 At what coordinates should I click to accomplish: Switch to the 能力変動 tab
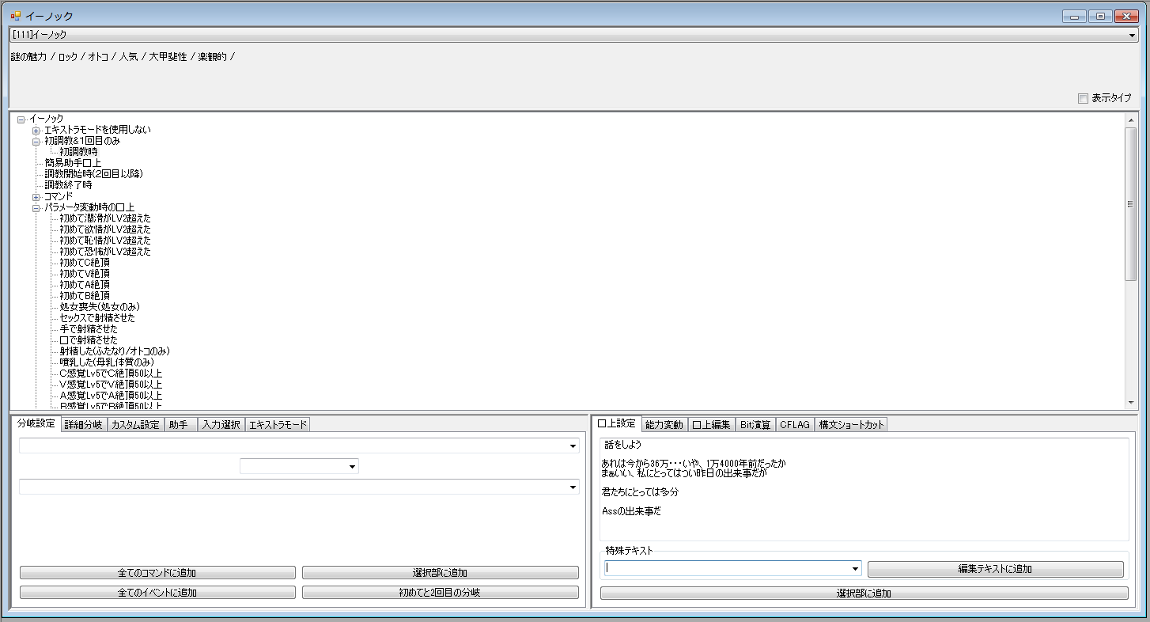(x=664, y=425)
